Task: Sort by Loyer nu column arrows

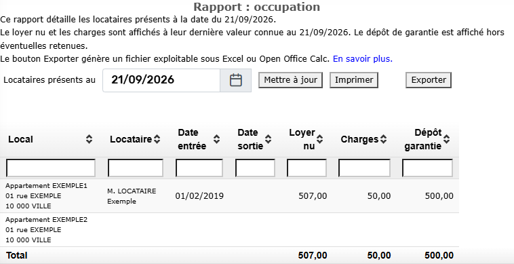Action: pyautogui.click(x=319, y=139)
